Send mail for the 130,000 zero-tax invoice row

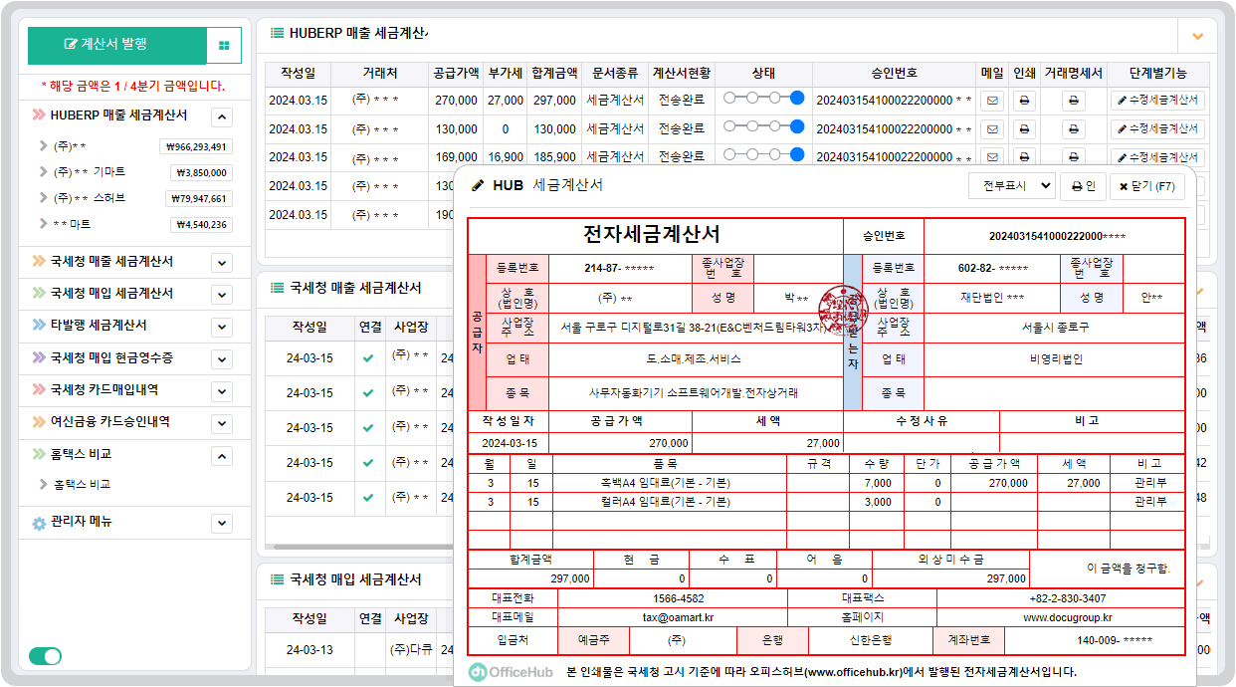pos(991,129)
